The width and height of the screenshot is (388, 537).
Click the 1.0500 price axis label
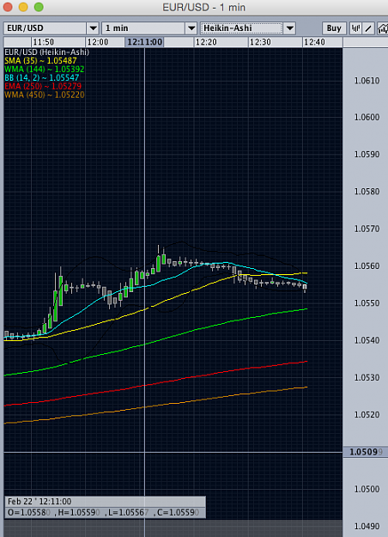pyautogui.click(x=367, y=489)
